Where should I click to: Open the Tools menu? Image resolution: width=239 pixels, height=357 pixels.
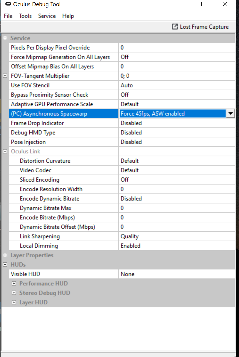click(25, 16)
